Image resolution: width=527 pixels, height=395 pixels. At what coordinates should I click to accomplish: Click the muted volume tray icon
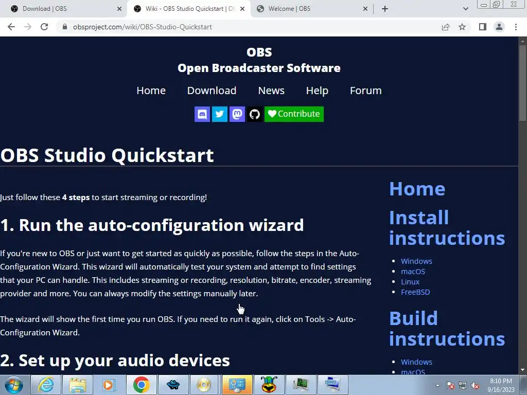(475, 385)
